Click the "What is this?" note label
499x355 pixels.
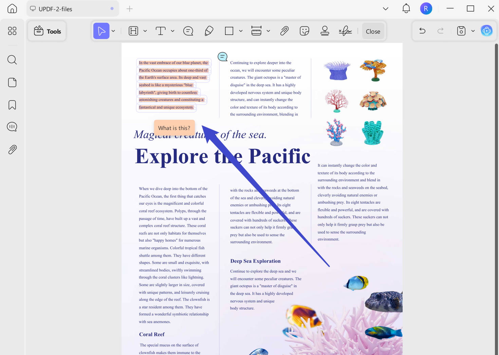pos(174,128)
